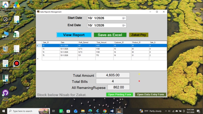Screen dimensions: 203x114
Task: Sort by Profit_Earned column header
Action: (x=86, y=43)
